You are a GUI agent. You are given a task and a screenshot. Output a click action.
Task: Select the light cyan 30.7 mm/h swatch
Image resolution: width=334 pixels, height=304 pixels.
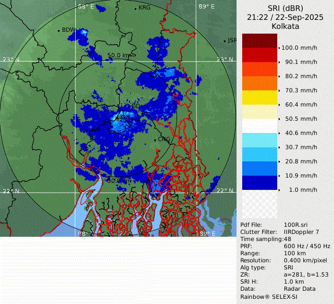[x=259, y=140]
